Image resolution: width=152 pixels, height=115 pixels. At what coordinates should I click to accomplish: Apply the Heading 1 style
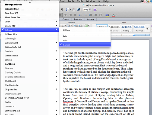point(127,28)
